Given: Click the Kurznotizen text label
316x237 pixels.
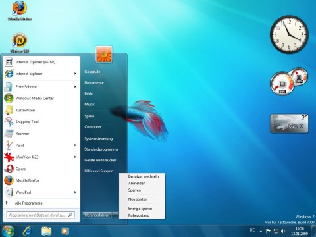Looking at the screenshot, I should coord(25,110).
